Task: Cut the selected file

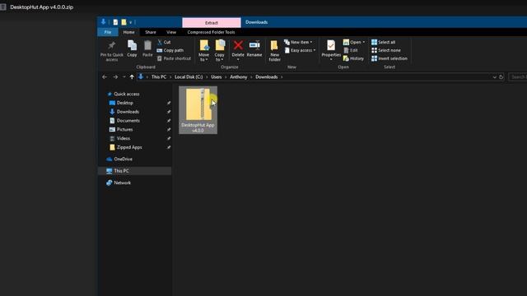Action: (164, 42)
